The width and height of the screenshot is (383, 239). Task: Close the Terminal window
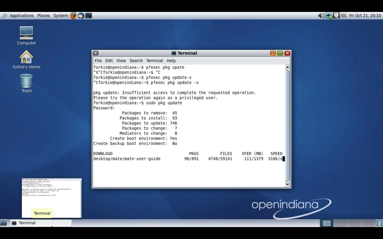click(287, 53)
